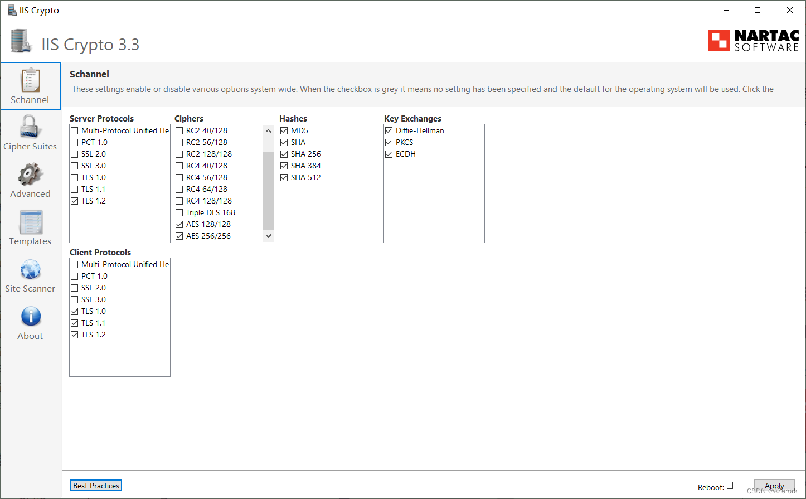Switch to the Templates tab label
Image resolution: width=806 pixels, height=499 pixels.
point(30,241)
